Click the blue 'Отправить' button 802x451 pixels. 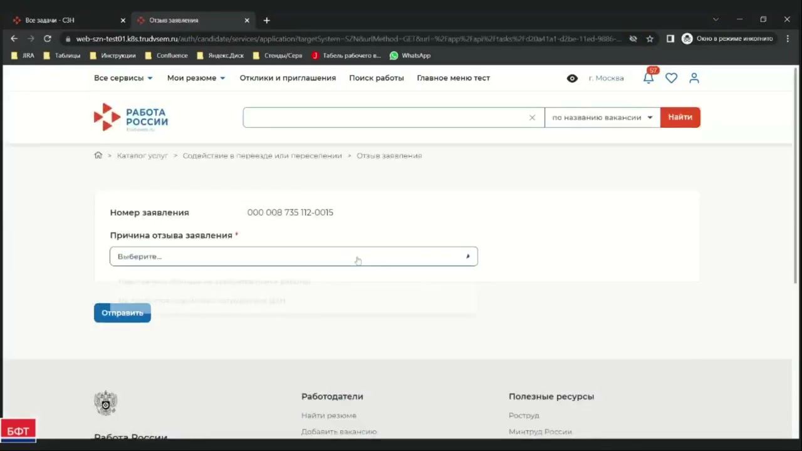(122, 313)
